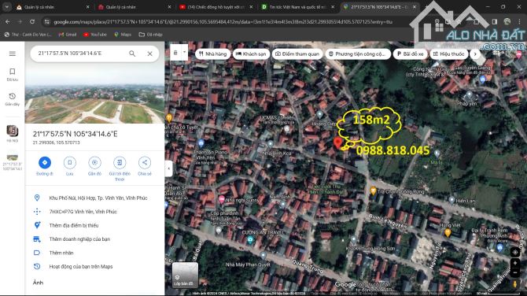Get directions with Đường đi button
This screenshot has height=296, width=527.
[45, 166]
